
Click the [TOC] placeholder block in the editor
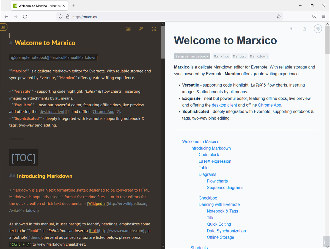coord(23,157)
